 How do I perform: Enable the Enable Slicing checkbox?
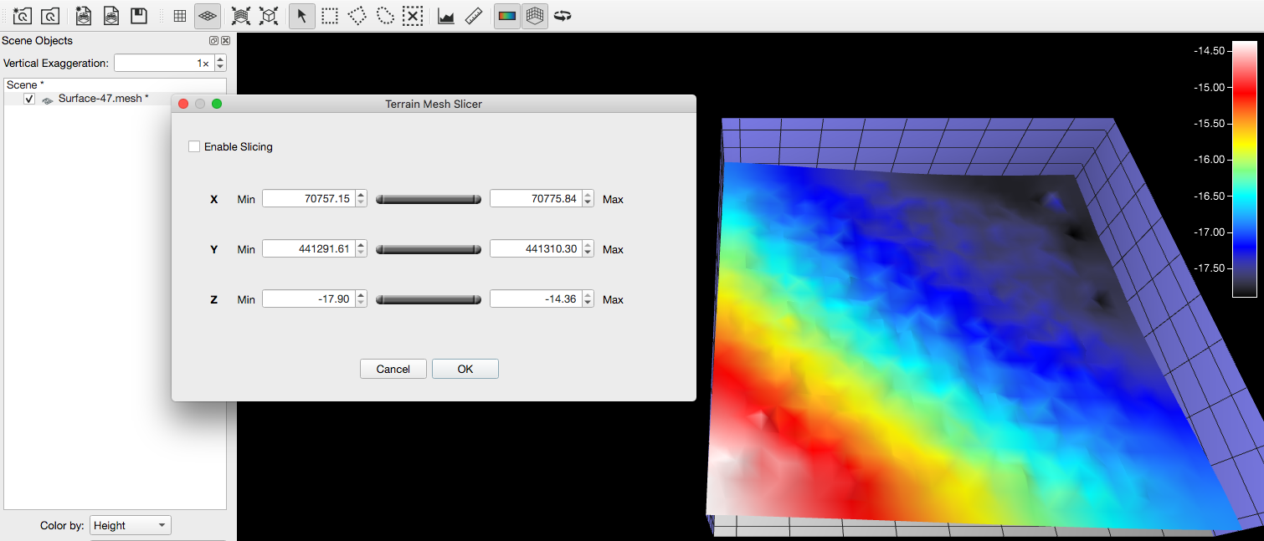coord(194,147)
